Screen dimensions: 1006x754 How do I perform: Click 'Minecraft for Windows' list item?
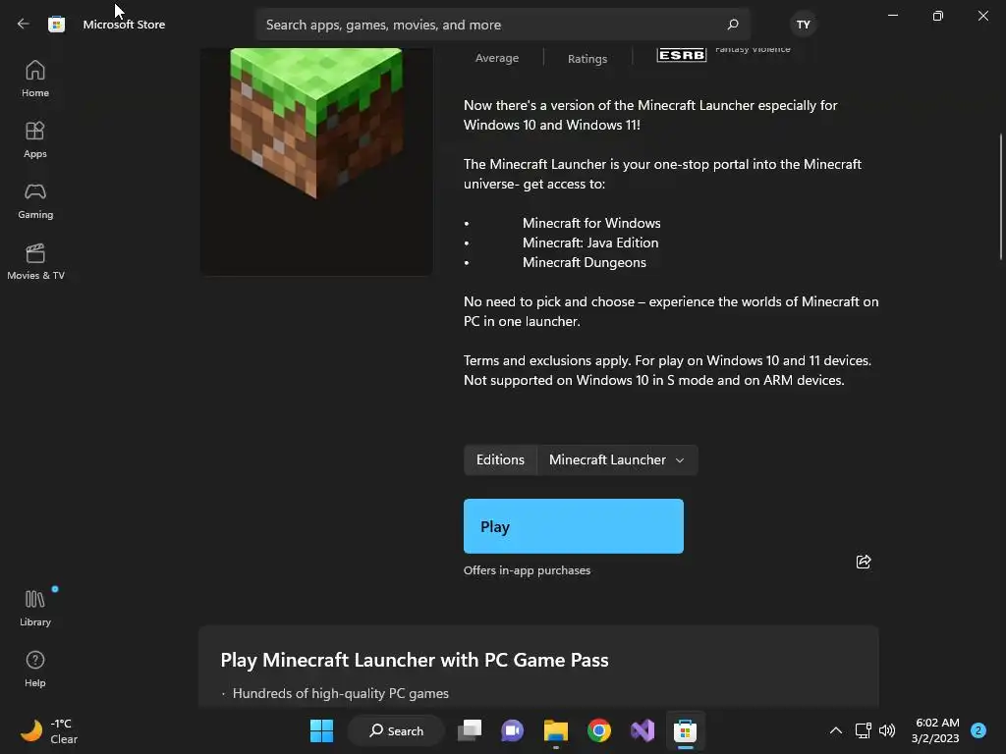[x=591, y=223]
